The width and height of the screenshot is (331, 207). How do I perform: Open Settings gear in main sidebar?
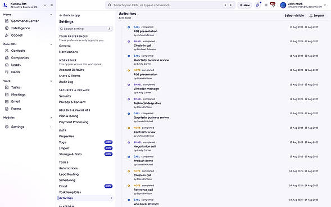(7, 127)
